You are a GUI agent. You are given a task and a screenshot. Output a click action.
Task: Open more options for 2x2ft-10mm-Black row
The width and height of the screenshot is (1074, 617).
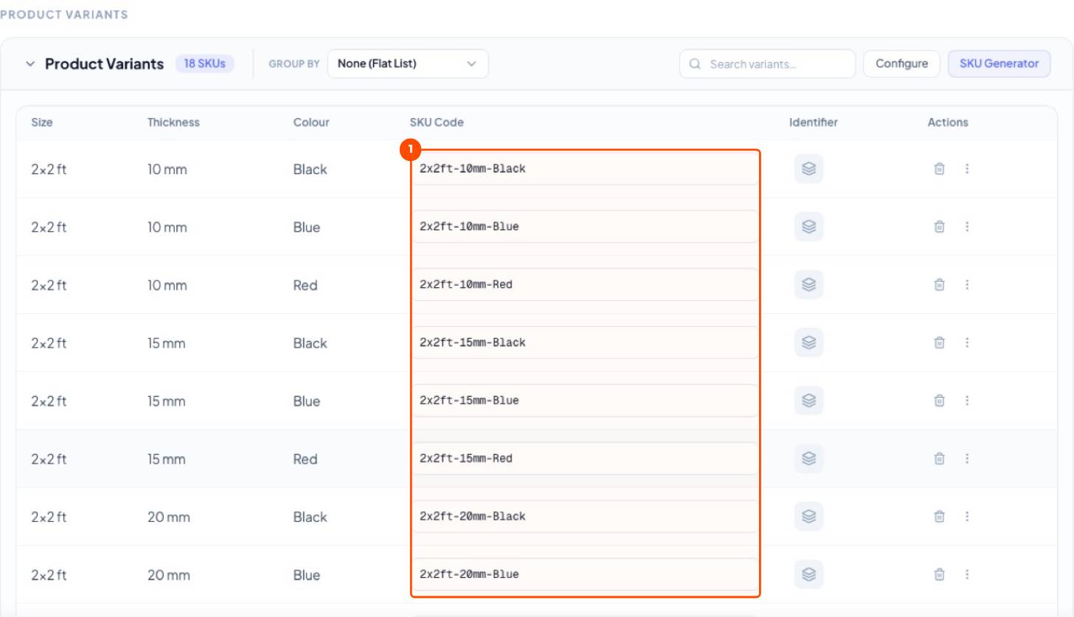pos(966,169)
